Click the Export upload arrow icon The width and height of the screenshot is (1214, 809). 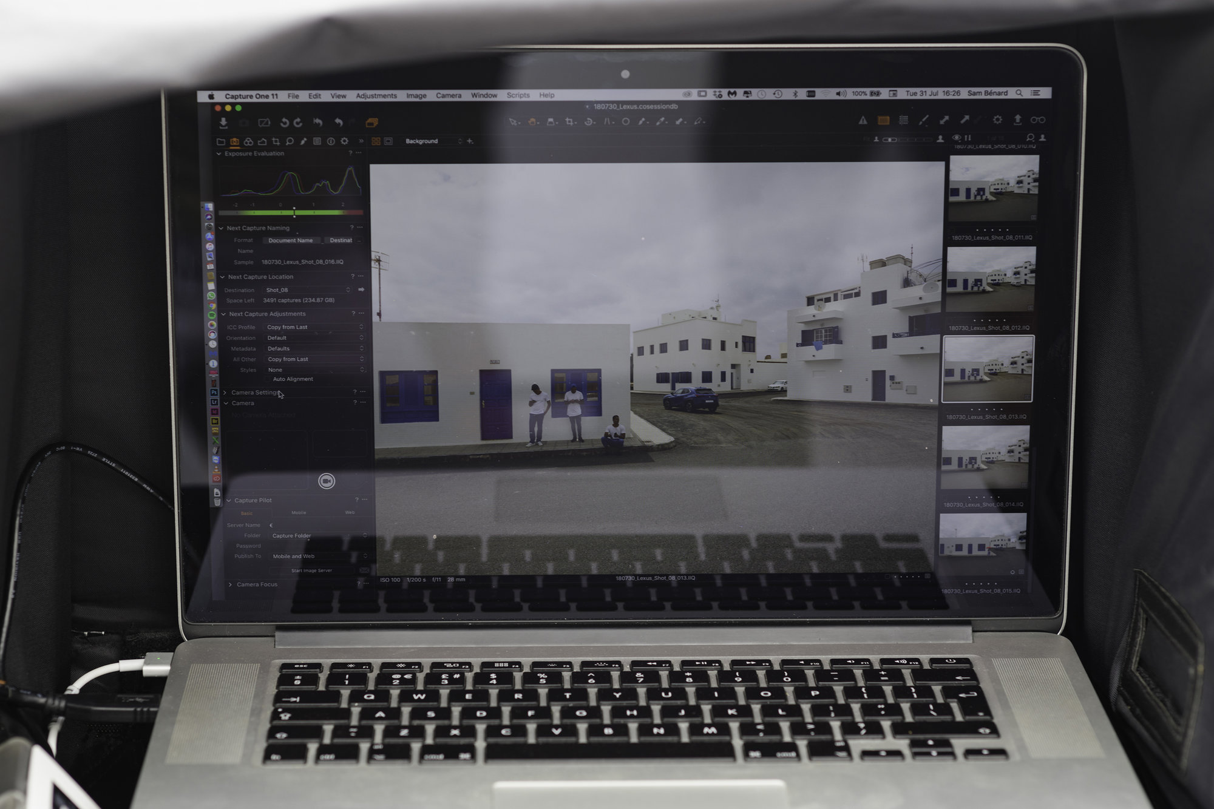pos(1018,120)
